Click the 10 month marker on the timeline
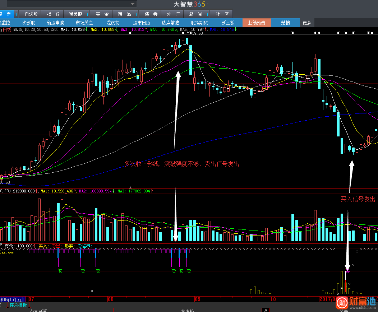The height and width of the screenshot is (312, 378). 273,299
